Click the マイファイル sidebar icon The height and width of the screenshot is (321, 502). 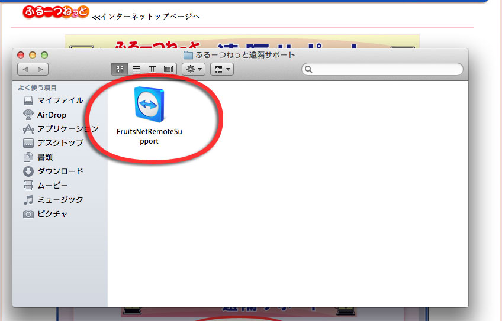coord(28,100)
